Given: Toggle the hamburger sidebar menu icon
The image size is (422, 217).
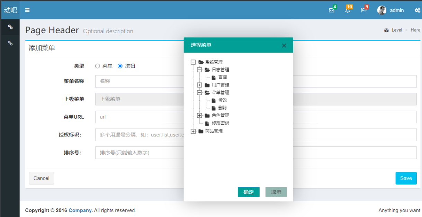Looking at the screenshot, I should click(x=27, y=10).
